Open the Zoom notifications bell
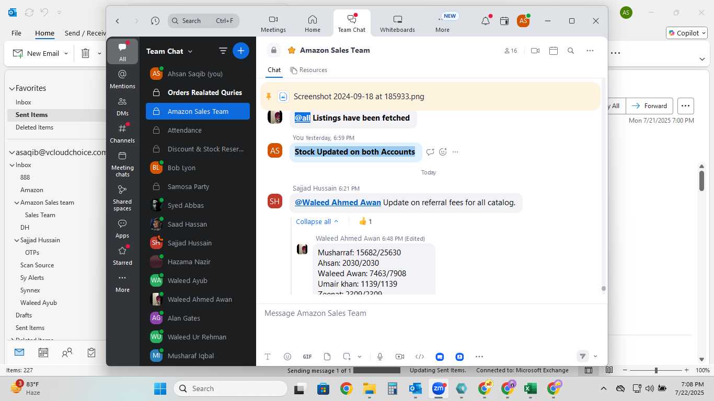This screenshot has width=714, height=401. [486, 21]
